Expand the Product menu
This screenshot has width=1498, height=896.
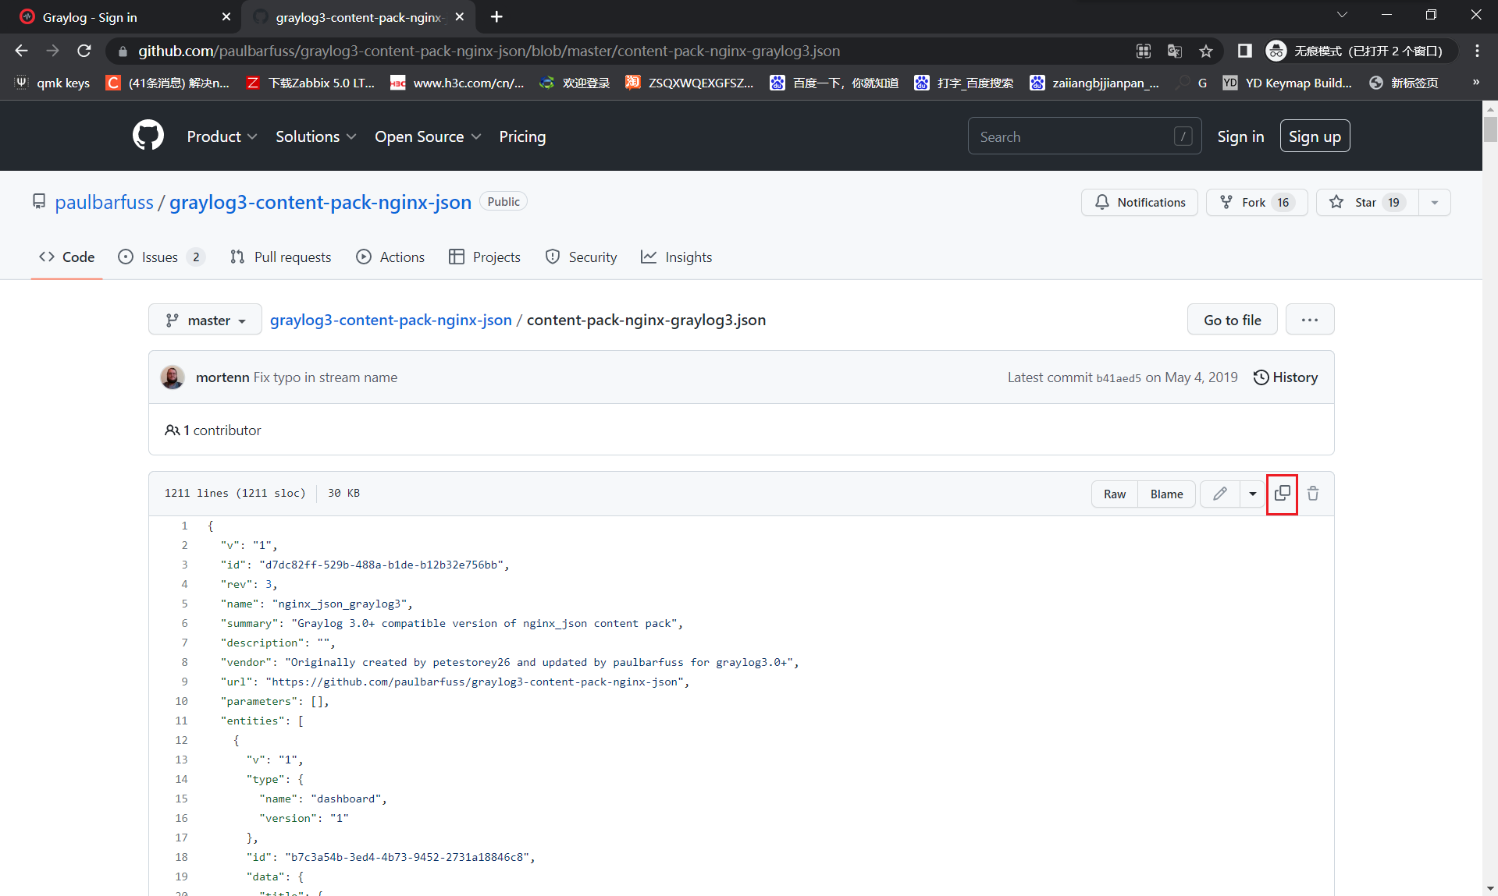coord(222,136)
